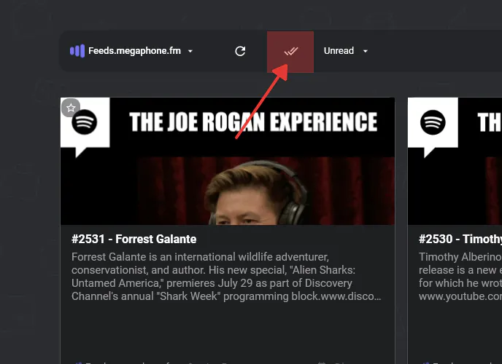This screenshot has height=364, width=502.
Task: Star the #2531 Forrest Galante episode
Action: 71,108
